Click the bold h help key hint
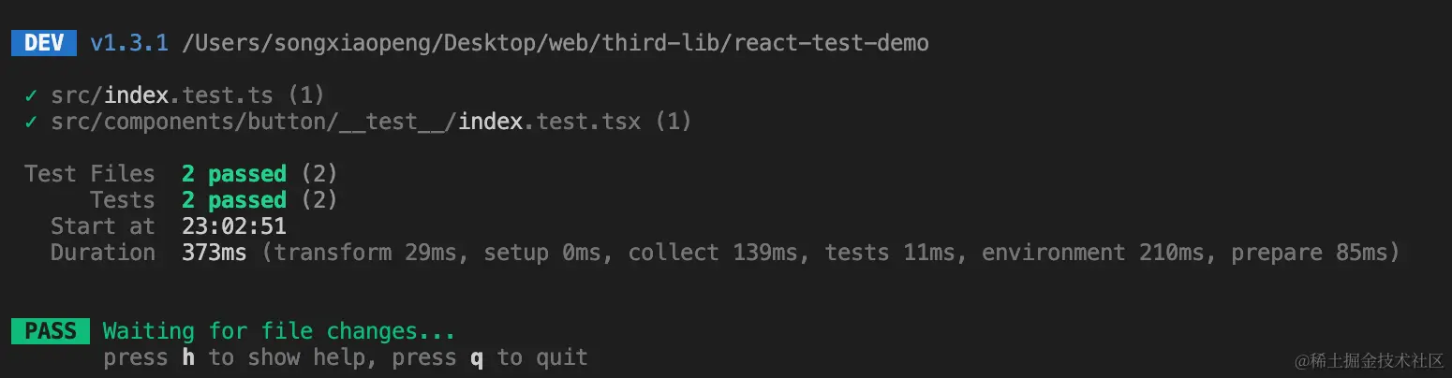Viewport: 1452px width, 378px height. coord(188,357)
